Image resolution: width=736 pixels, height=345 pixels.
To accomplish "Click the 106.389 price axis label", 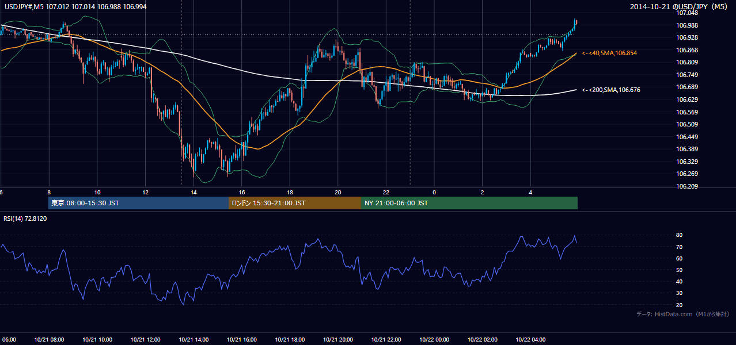I will (x=688, y=149).
